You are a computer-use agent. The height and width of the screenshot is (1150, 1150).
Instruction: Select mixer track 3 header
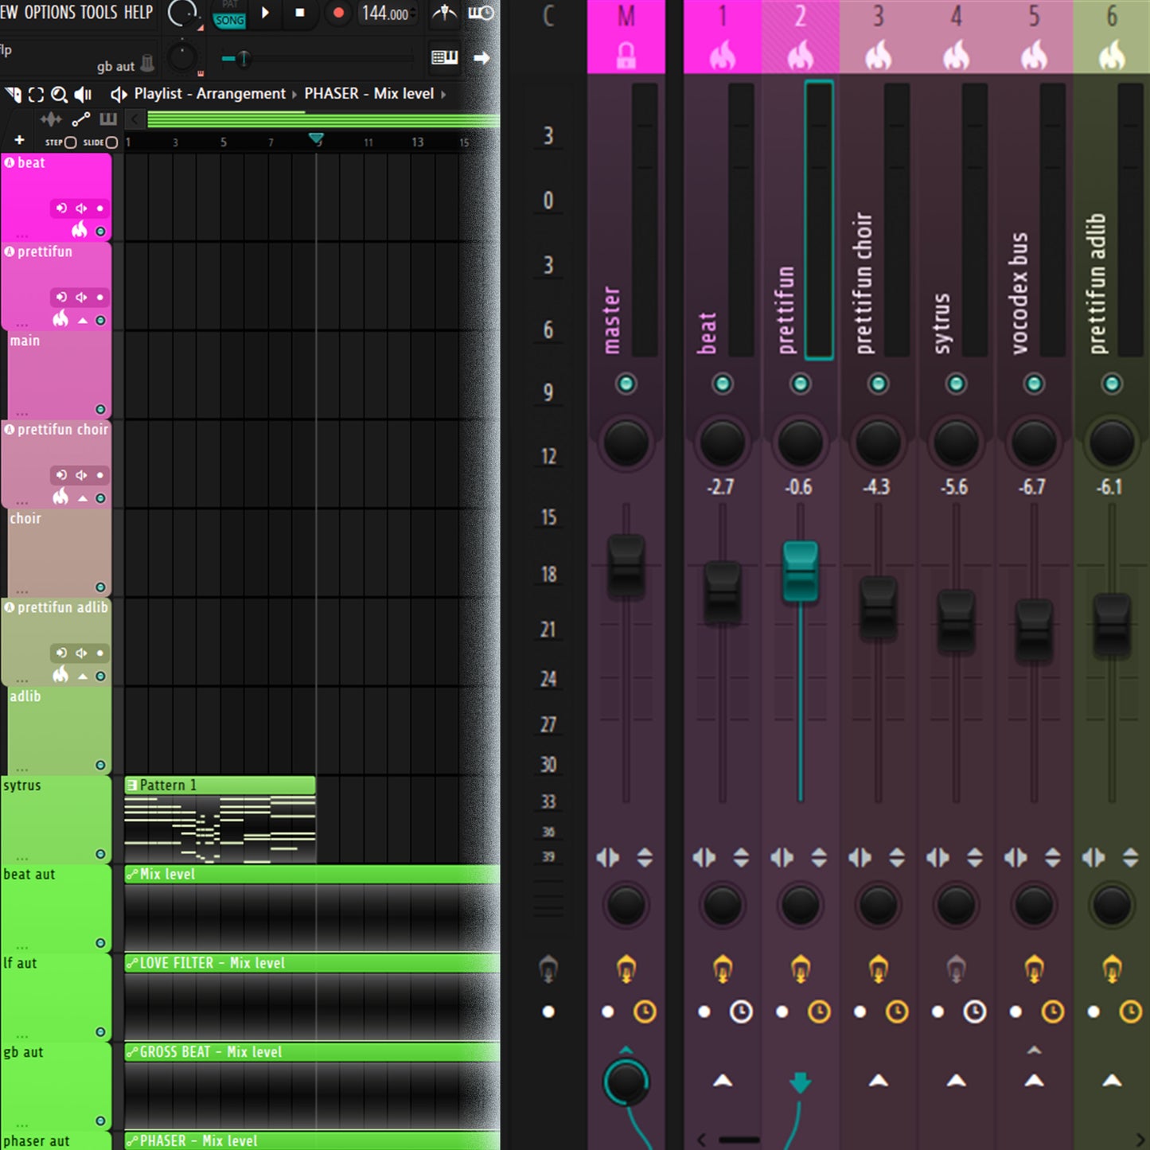coord(878,37)
